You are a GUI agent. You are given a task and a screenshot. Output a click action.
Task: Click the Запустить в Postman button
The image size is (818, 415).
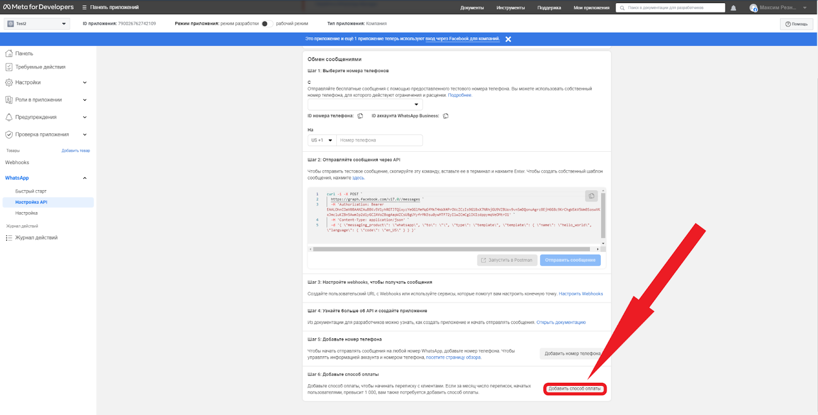[x=507, y=260]
